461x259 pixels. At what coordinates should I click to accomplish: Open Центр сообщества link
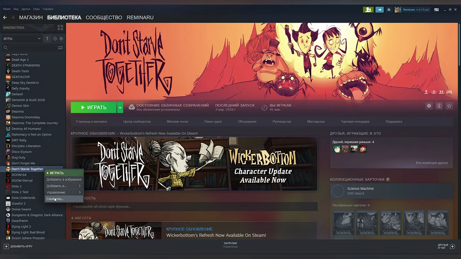click(137, 122)
